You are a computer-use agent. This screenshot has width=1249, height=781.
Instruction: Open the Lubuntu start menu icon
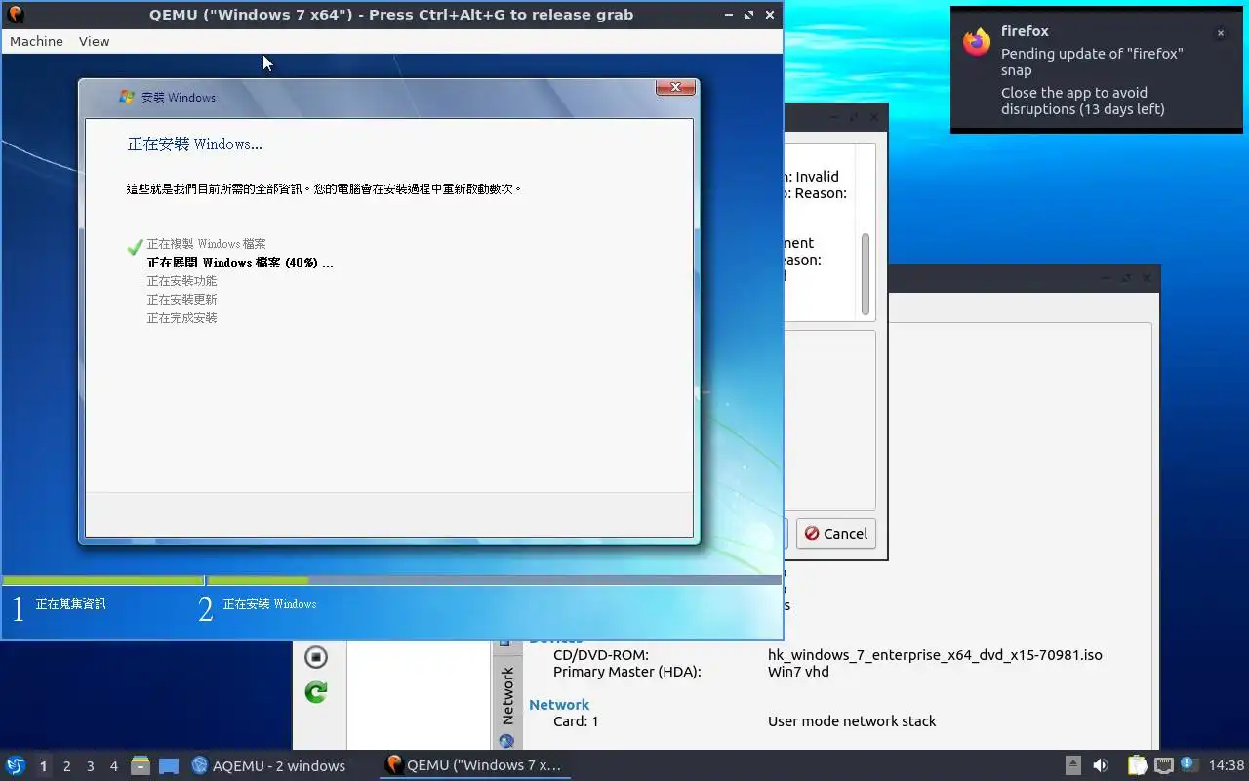16,765
